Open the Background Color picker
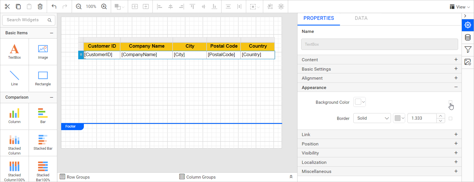474x182 pixels. pos(360,102)
